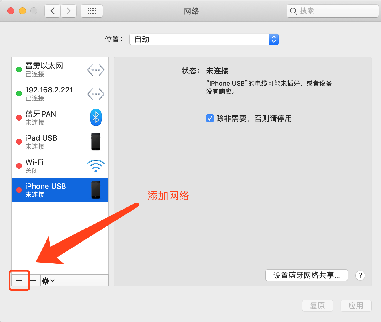Click green status dot of 雷雳以太网
The height and width of the screenshot is (322, 381).
tap(19, 69)
